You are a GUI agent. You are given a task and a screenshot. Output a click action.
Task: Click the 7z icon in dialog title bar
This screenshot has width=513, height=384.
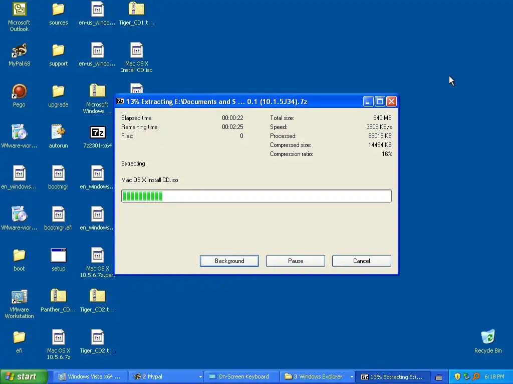coord(120,101)
